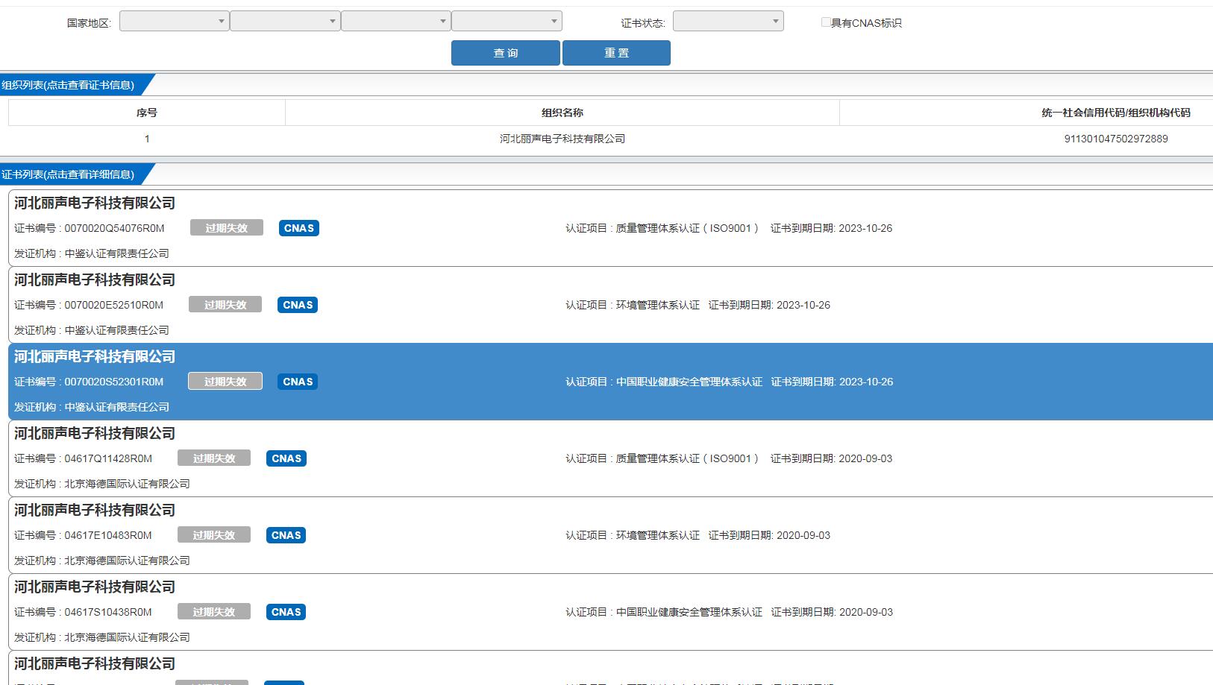
Task: Click the 过期失效 tag for certificate 04617Q11428R0M
Action: pyautogui.click(x=214, y=458)
